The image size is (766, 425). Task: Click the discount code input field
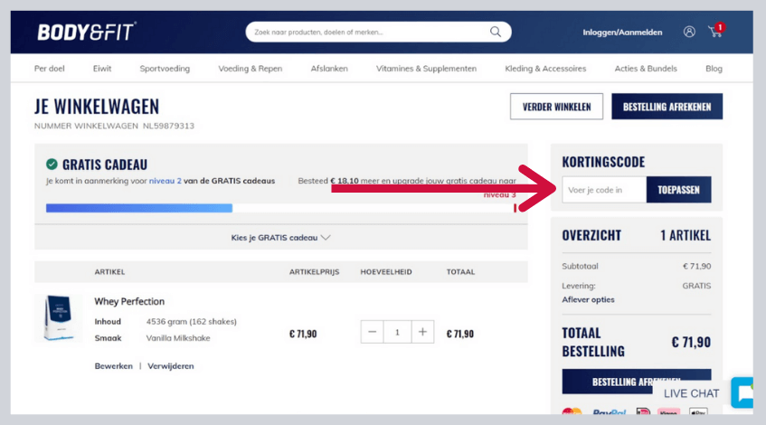coord(603,190)
